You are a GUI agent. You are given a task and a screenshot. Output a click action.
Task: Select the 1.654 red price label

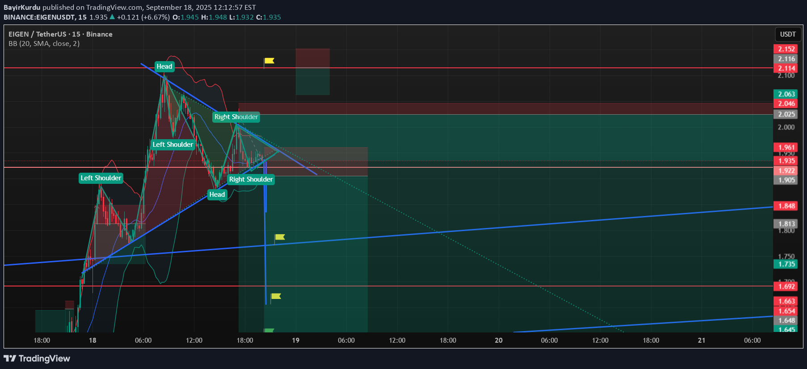click(786, 311)
